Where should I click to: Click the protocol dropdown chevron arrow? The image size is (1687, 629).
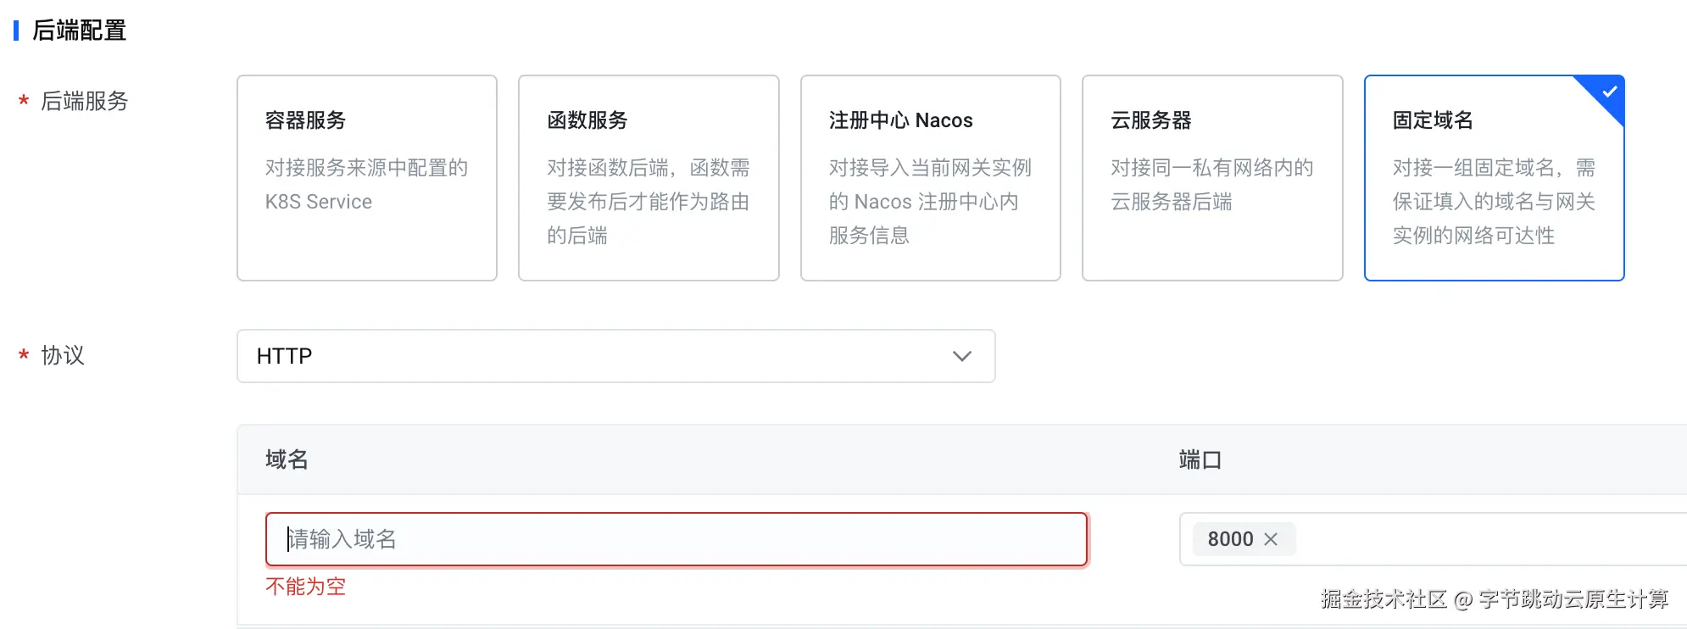click(961, 356)
